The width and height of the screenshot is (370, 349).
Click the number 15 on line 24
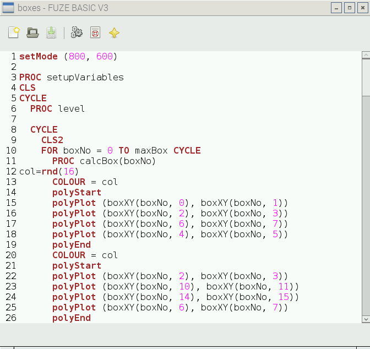click(x=284, y=297)
